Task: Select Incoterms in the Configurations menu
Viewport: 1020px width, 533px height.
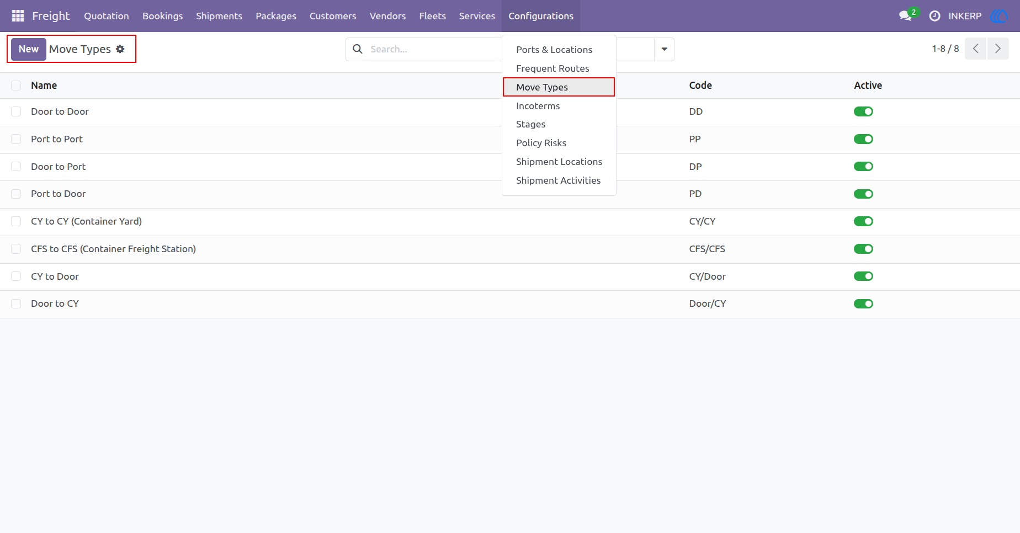Action: click(x=559, y=106)
